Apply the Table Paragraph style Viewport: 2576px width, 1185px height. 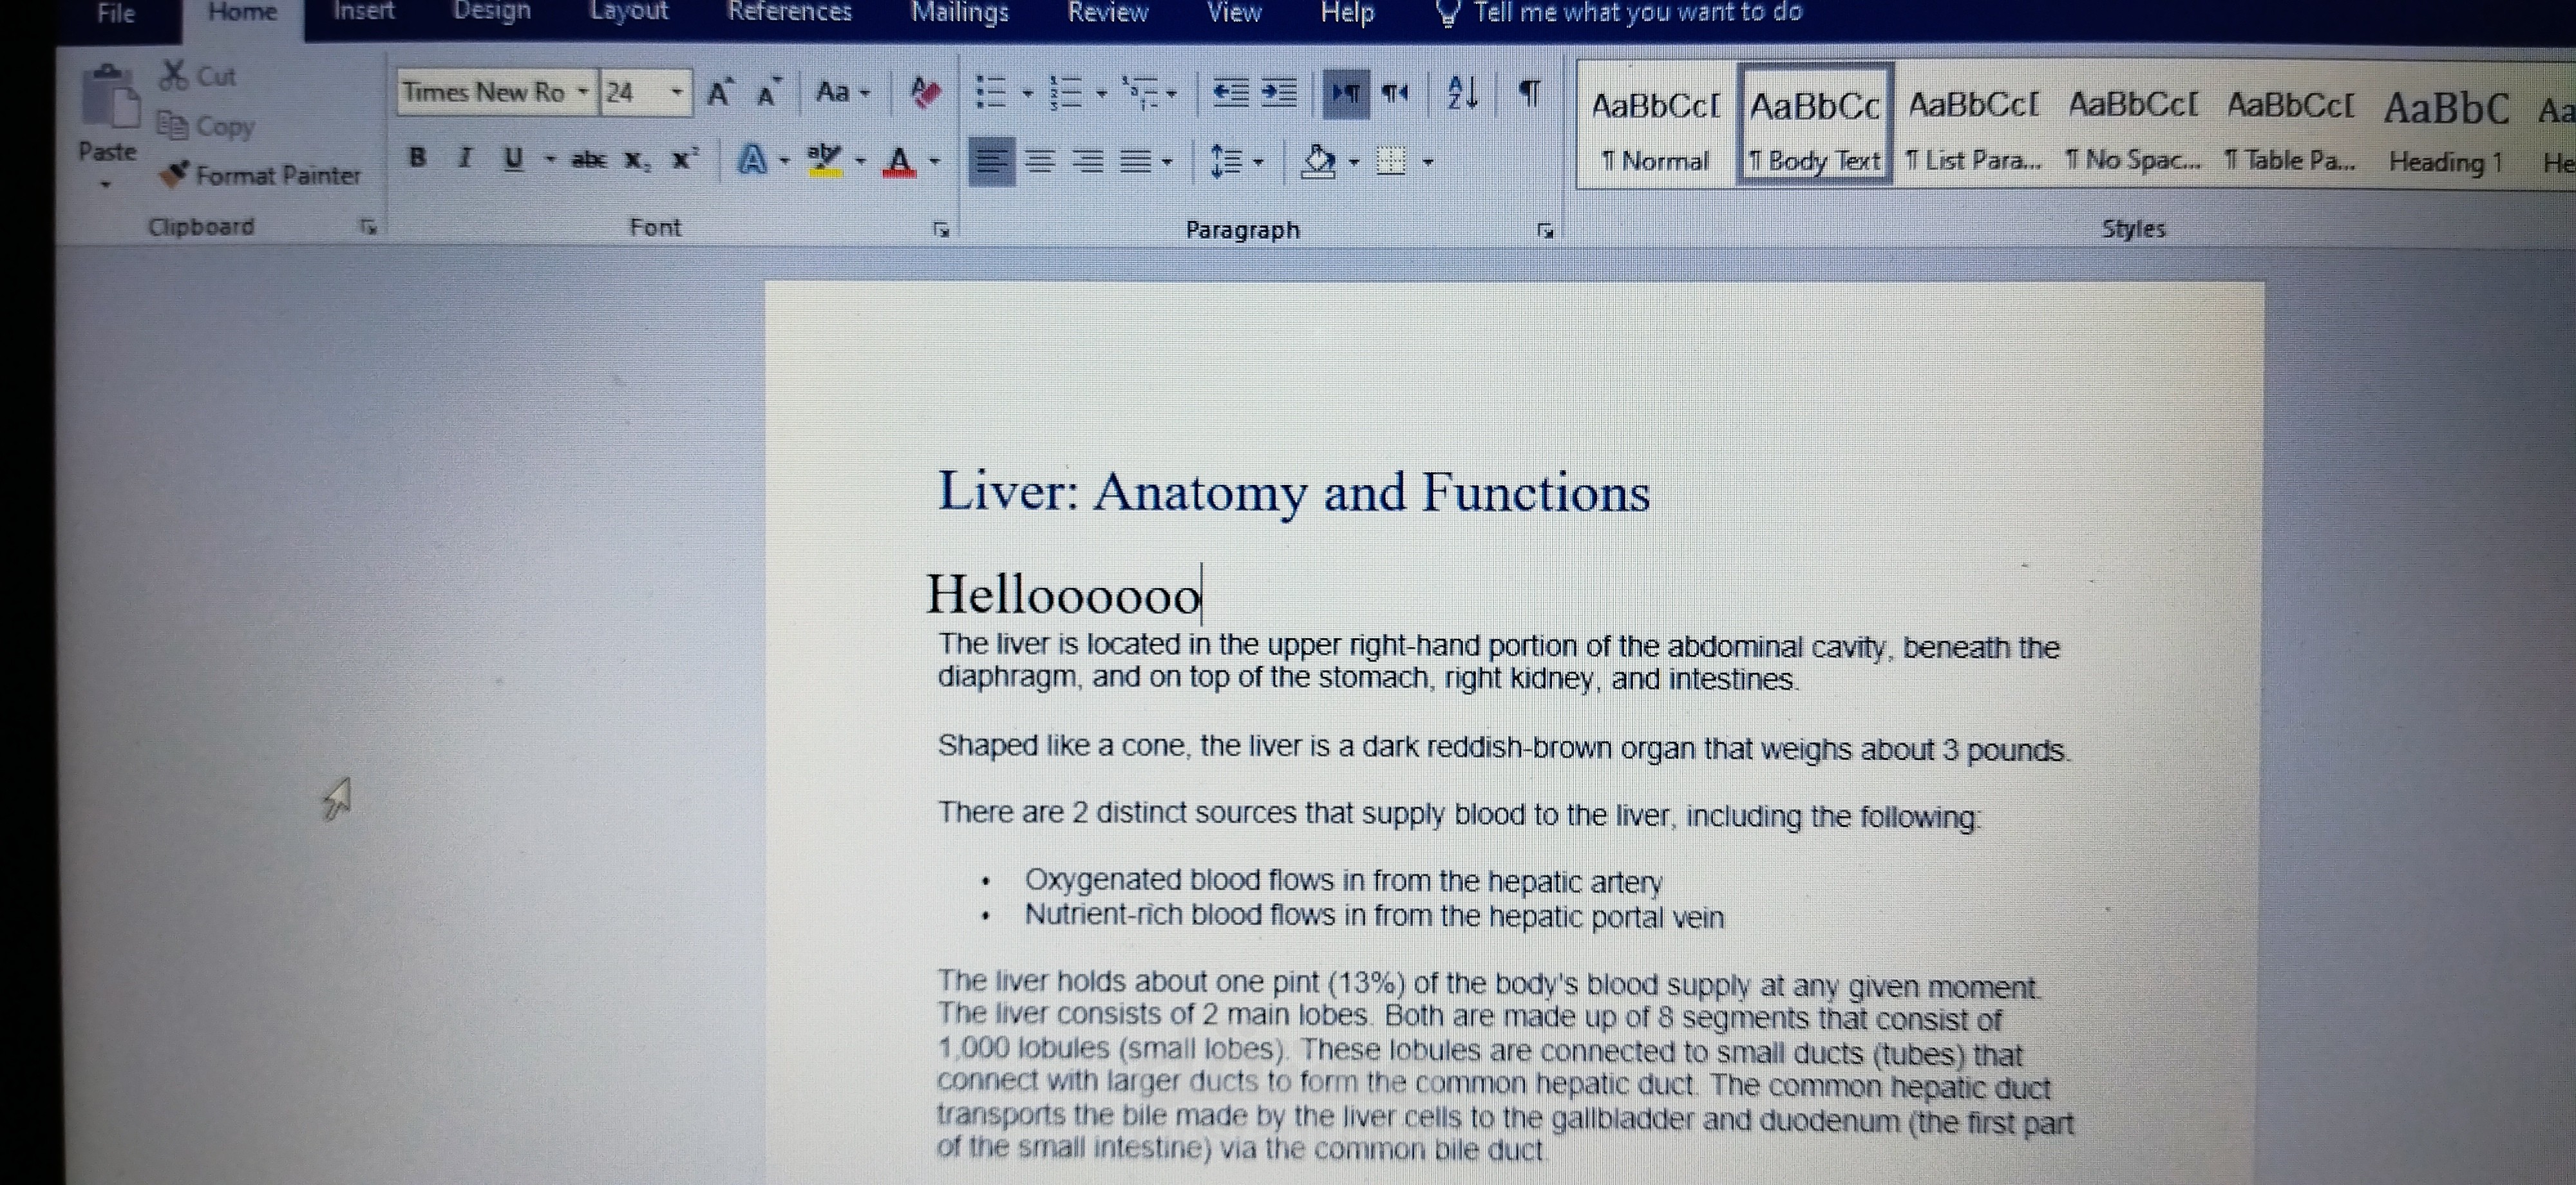[x=2290, y=128]
